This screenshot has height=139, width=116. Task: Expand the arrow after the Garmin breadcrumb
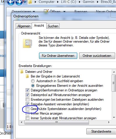[x=98, y=2]
